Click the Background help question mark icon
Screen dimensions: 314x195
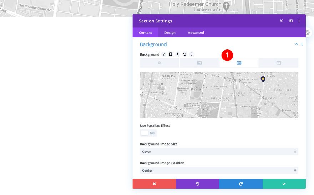[164, 54]
